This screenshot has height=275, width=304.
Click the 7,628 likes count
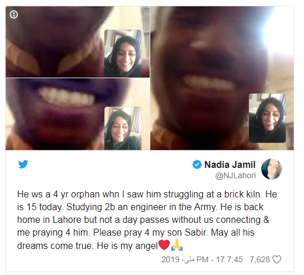coord(260,259)
